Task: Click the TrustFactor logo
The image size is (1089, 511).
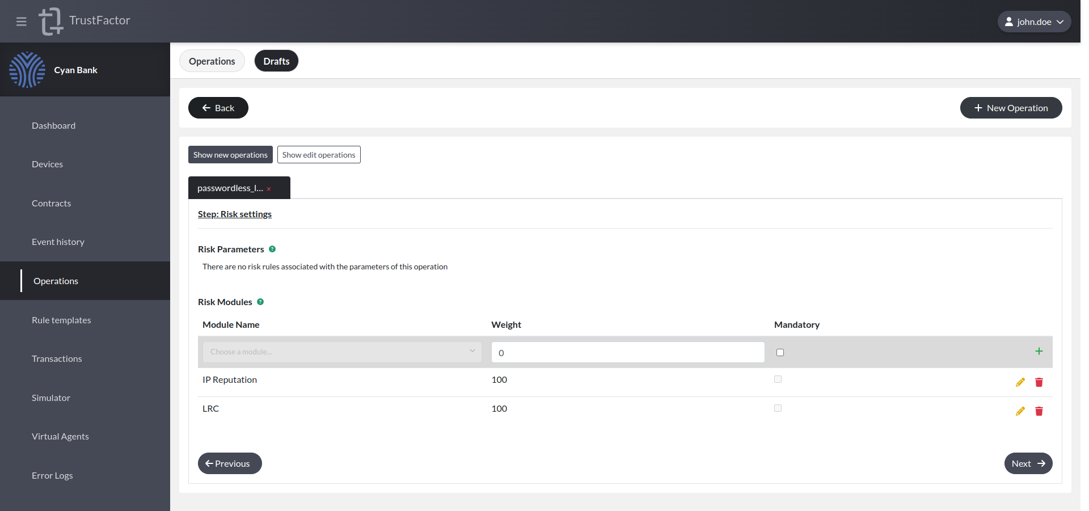Action: (50, 22)
